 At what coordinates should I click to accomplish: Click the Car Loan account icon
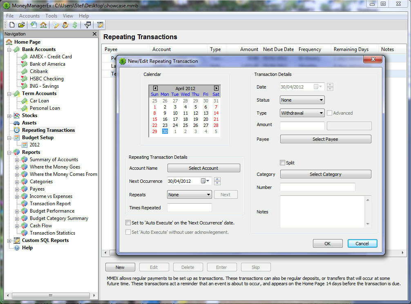(x=25, y=101)
